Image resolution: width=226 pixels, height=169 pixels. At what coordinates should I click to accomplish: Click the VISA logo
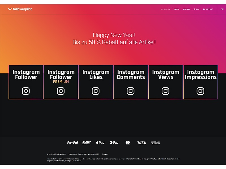(x=142, y=143)
